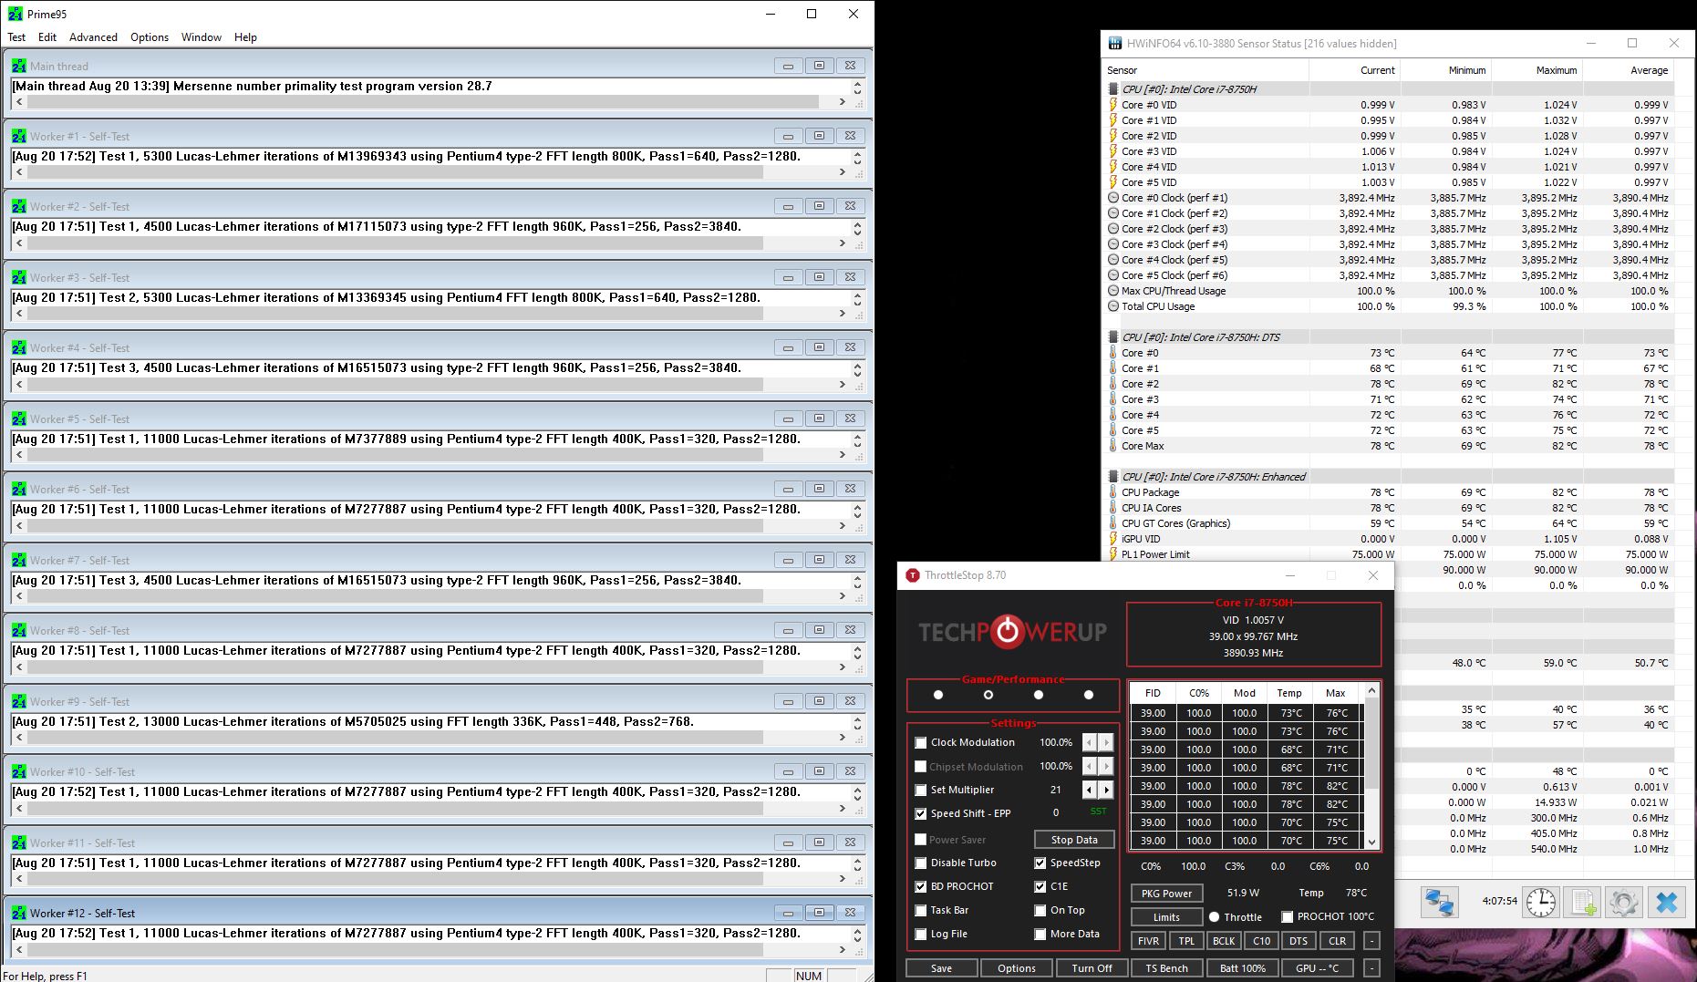The width and height of the screenshot is (1697, 982).
Task: Click the TechPowerUp logo in ThrottleStop
Action: click(x=1012, y=632)
